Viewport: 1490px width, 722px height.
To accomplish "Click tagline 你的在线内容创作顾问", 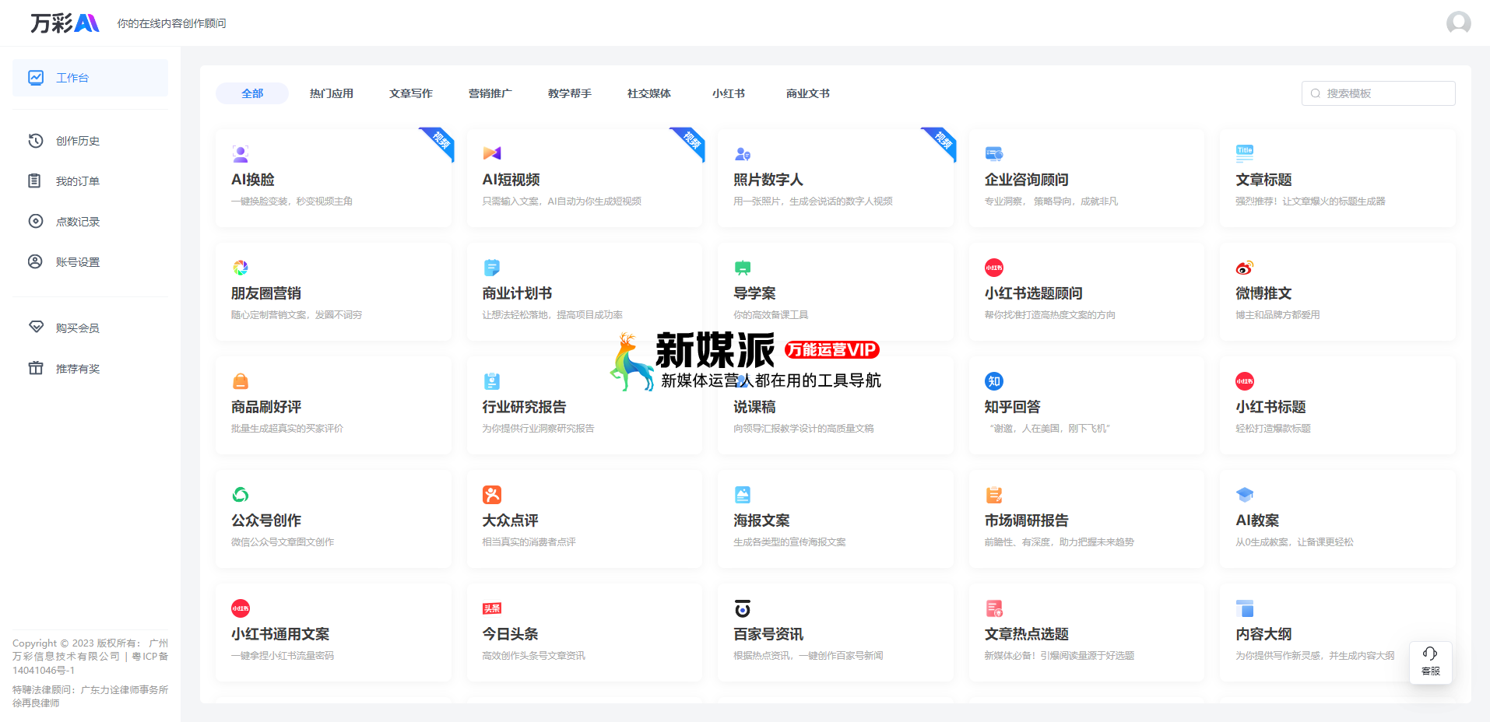I will point(172,24).
